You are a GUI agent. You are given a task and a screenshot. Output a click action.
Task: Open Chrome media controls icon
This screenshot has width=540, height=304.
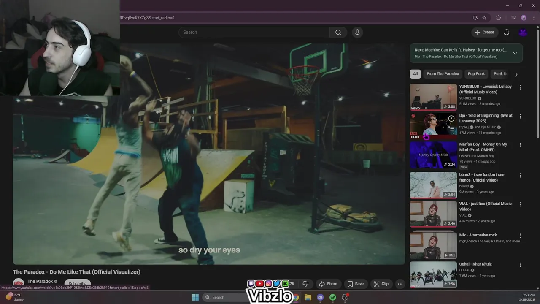(513, 18)
